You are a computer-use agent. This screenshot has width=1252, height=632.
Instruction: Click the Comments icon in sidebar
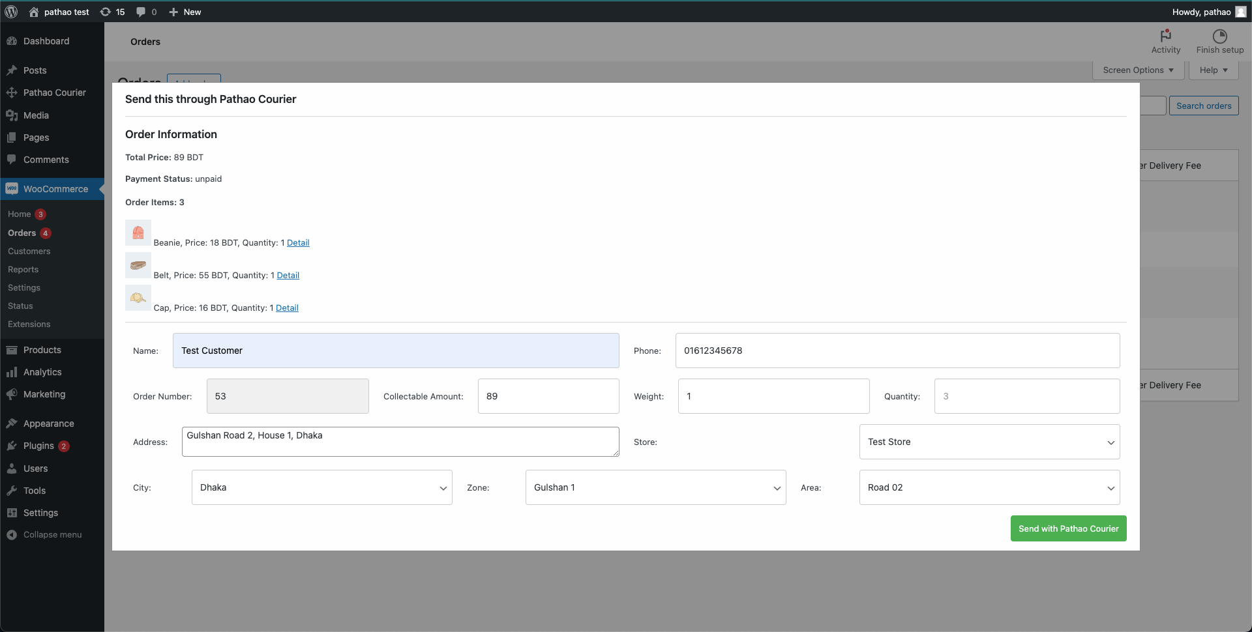pos(12,160)
